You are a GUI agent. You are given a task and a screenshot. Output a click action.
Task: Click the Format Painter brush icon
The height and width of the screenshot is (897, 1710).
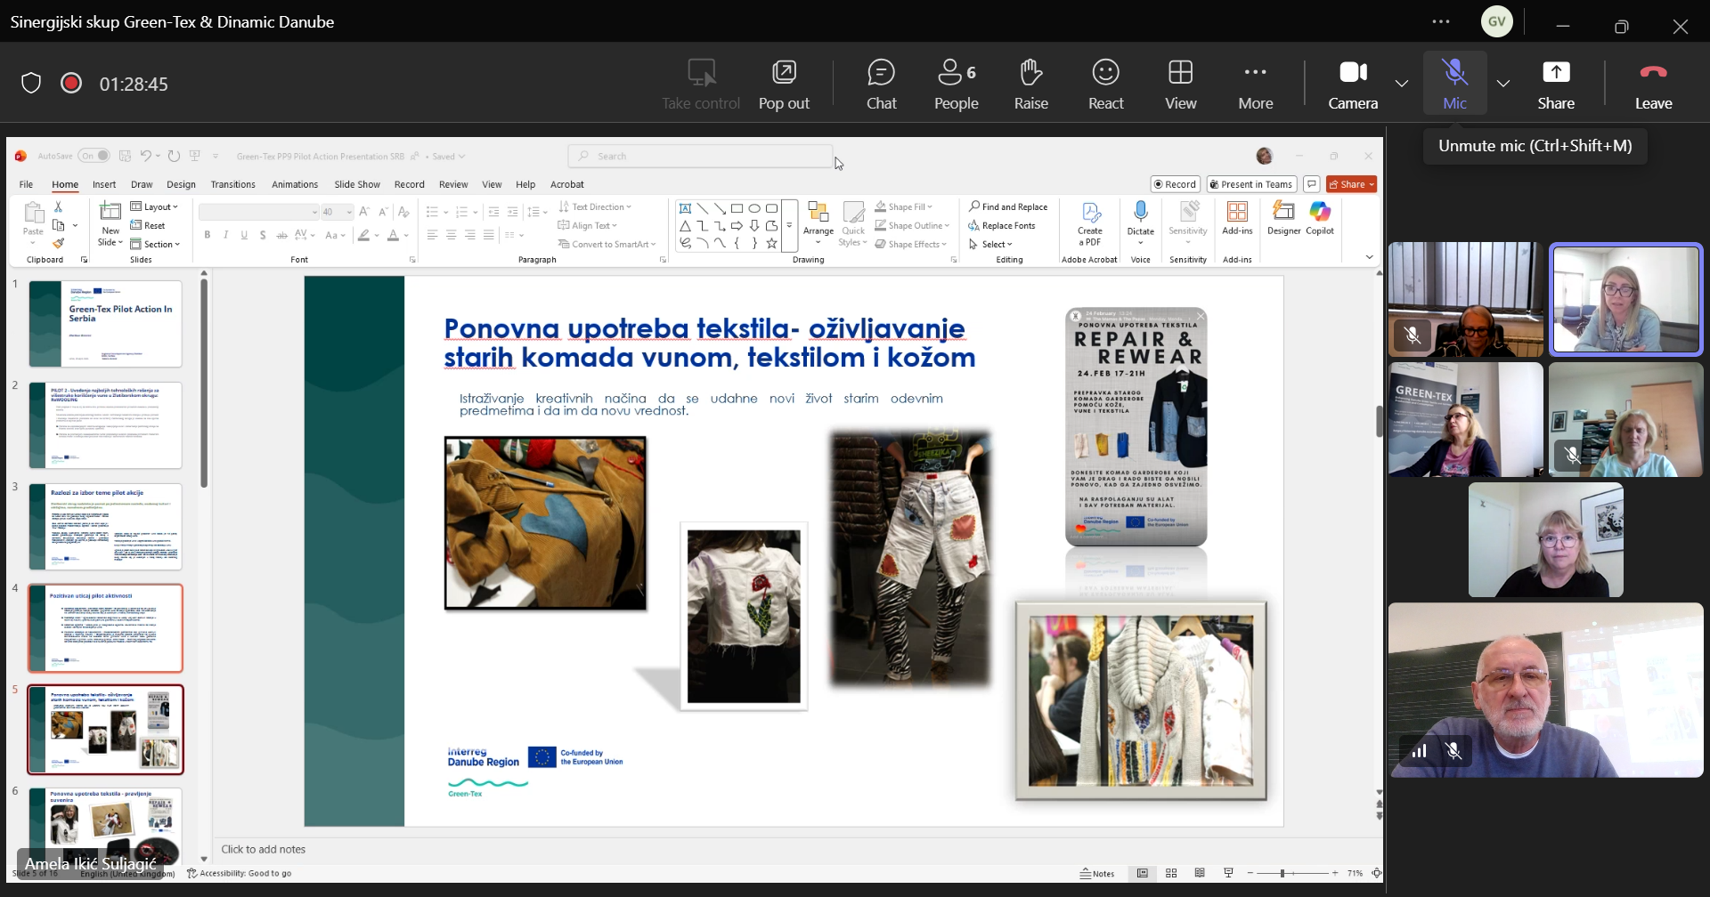point(59,243)
